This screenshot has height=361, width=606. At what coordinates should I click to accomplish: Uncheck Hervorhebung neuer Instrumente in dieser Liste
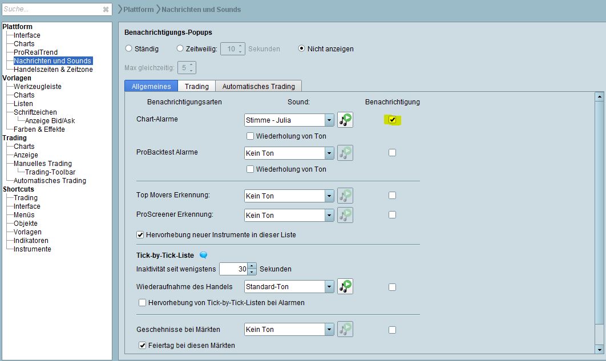(140, 234)
